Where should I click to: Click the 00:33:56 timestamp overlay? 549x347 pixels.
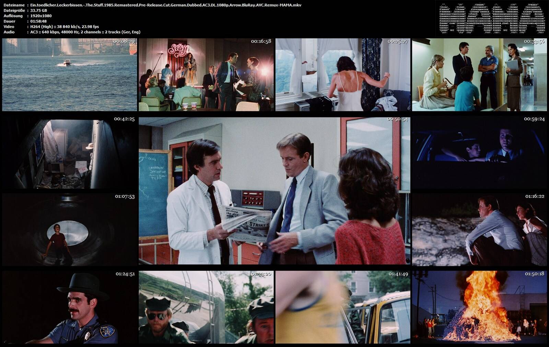click(x=534, y=41)
